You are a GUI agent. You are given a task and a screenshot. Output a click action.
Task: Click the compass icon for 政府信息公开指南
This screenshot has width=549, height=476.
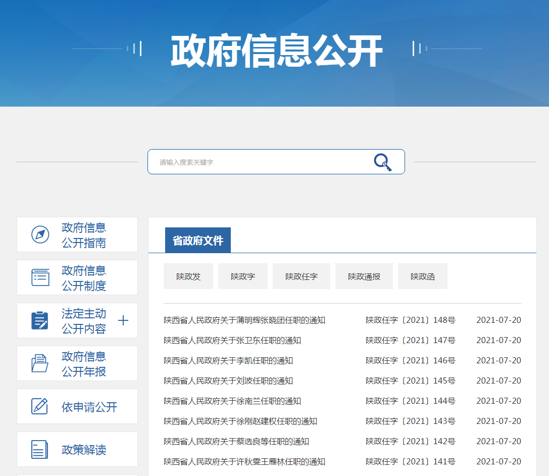pos(40,234)
